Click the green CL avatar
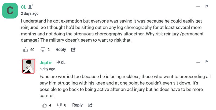 click(x=10, y=11)
